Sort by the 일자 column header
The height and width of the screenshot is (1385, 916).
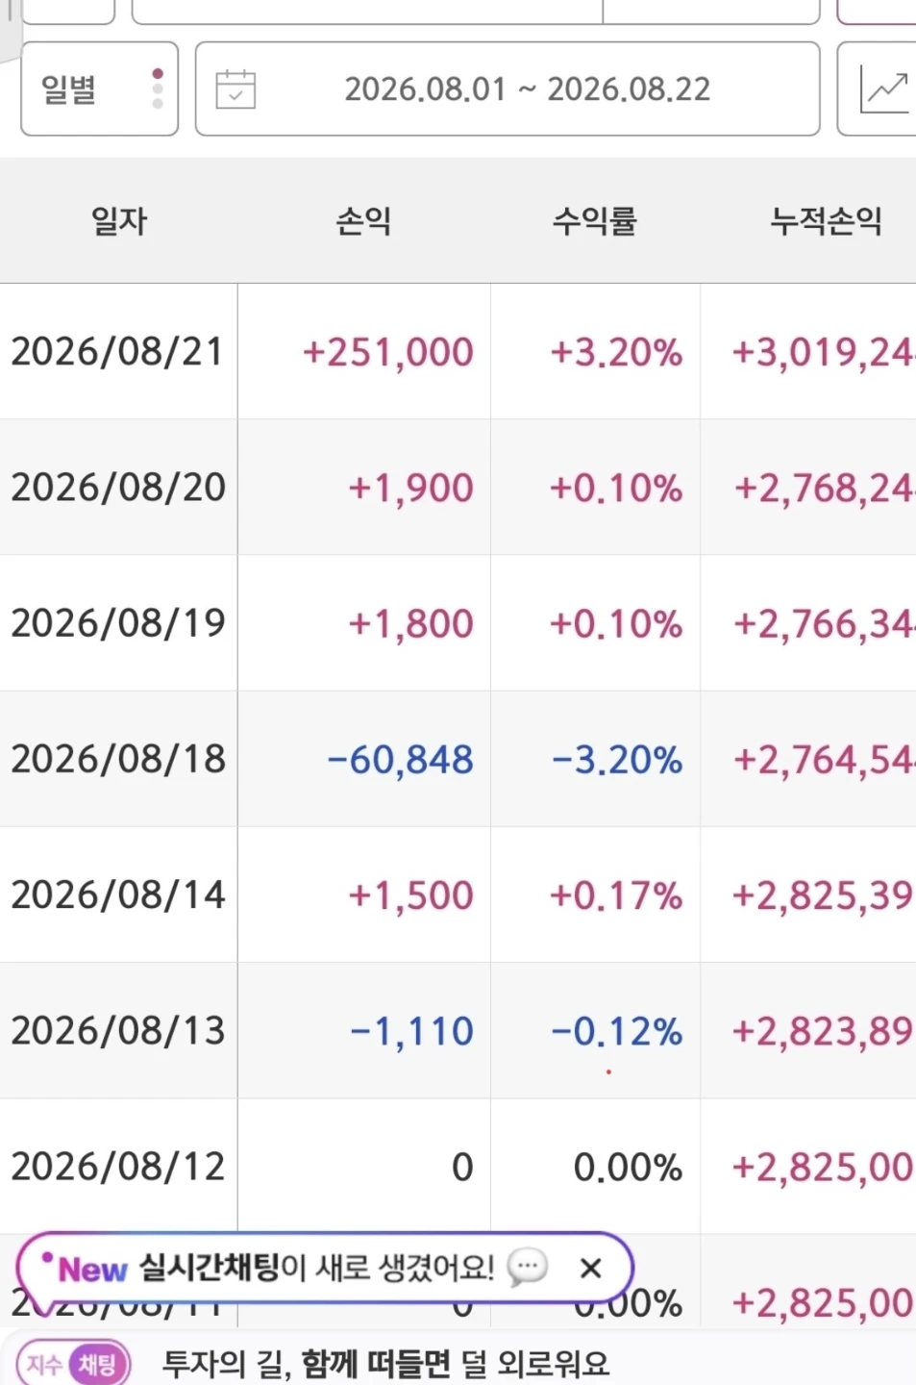(x=119, y=220)
